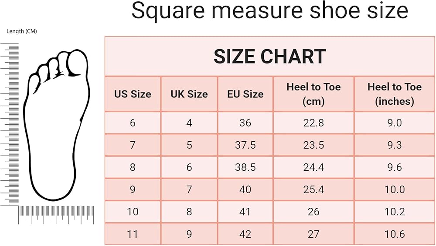Click the EU size 37.5 cell
The height and width of the screenshot is (246, 436).
[245, 145]
